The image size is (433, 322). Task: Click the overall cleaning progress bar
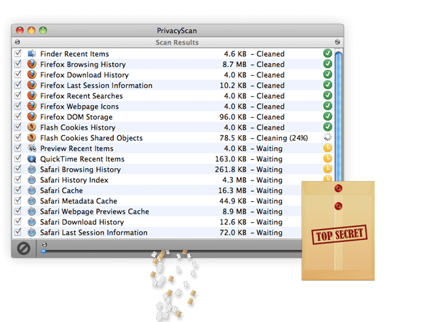click(171, 251)
